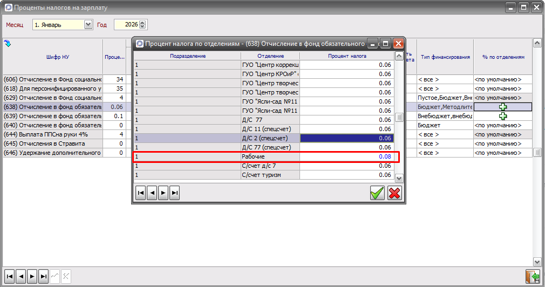Confirm the dialog with the green checkmark
This screenshot has height=287, width=545.
pos(377,193)
